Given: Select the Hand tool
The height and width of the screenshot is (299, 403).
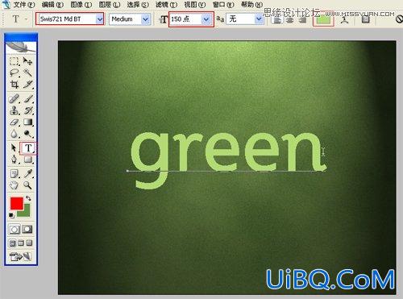Looking at the screenshot, I should point(14,185).
